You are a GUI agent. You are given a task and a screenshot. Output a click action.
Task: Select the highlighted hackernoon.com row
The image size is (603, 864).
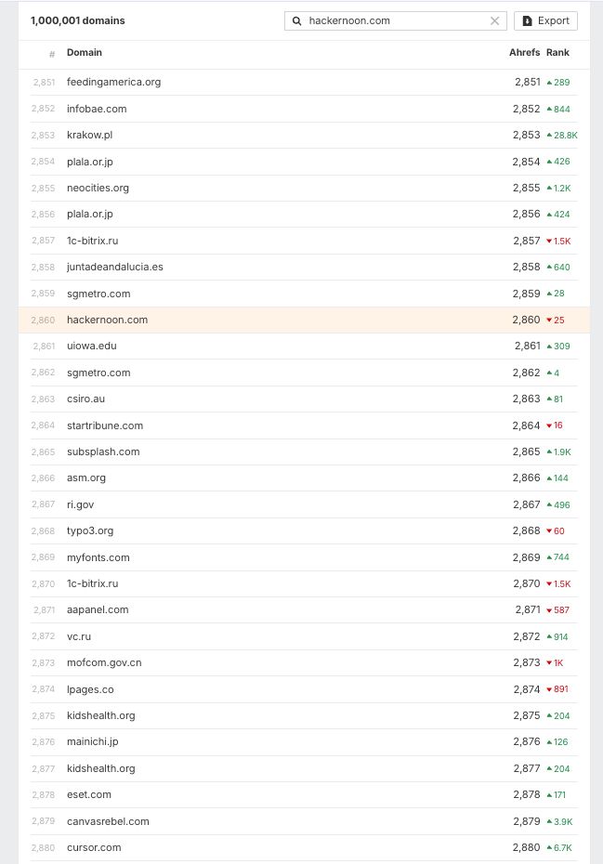coord(107,320)
